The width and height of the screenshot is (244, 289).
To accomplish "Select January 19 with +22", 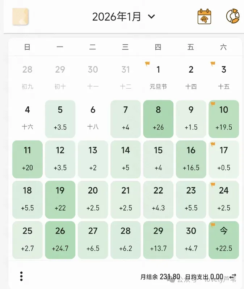I will click(60, 199).
